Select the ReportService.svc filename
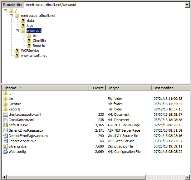Image resolution: width=191 pixels, height=180 pixels. 22,141
